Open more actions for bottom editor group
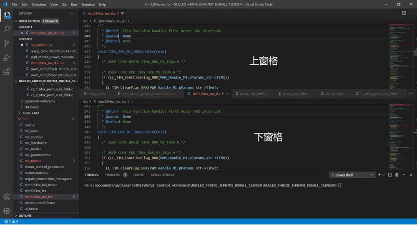 click(411, 93)
